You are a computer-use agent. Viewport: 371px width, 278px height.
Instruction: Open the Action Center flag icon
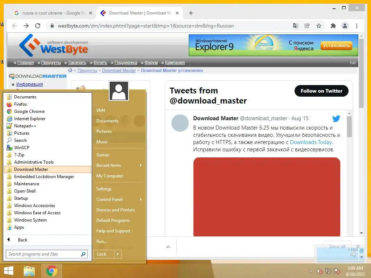click(337, 271)
